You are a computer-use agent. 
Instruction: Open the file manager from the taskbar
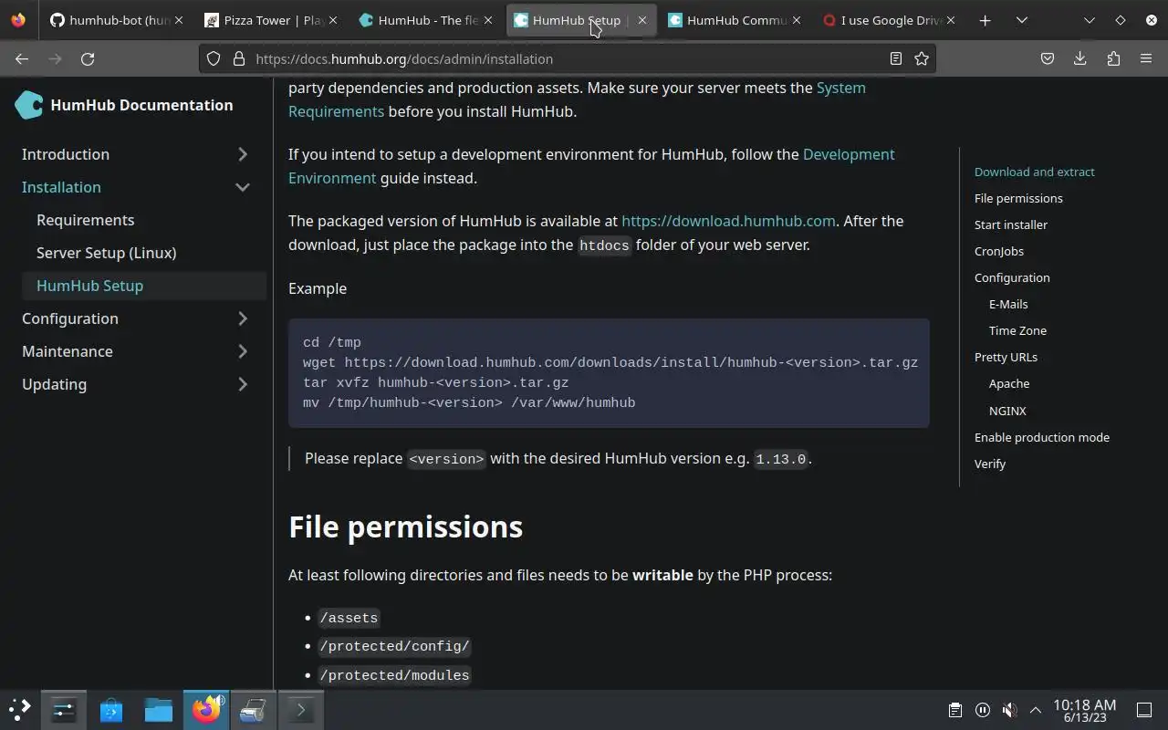point(159,709)
